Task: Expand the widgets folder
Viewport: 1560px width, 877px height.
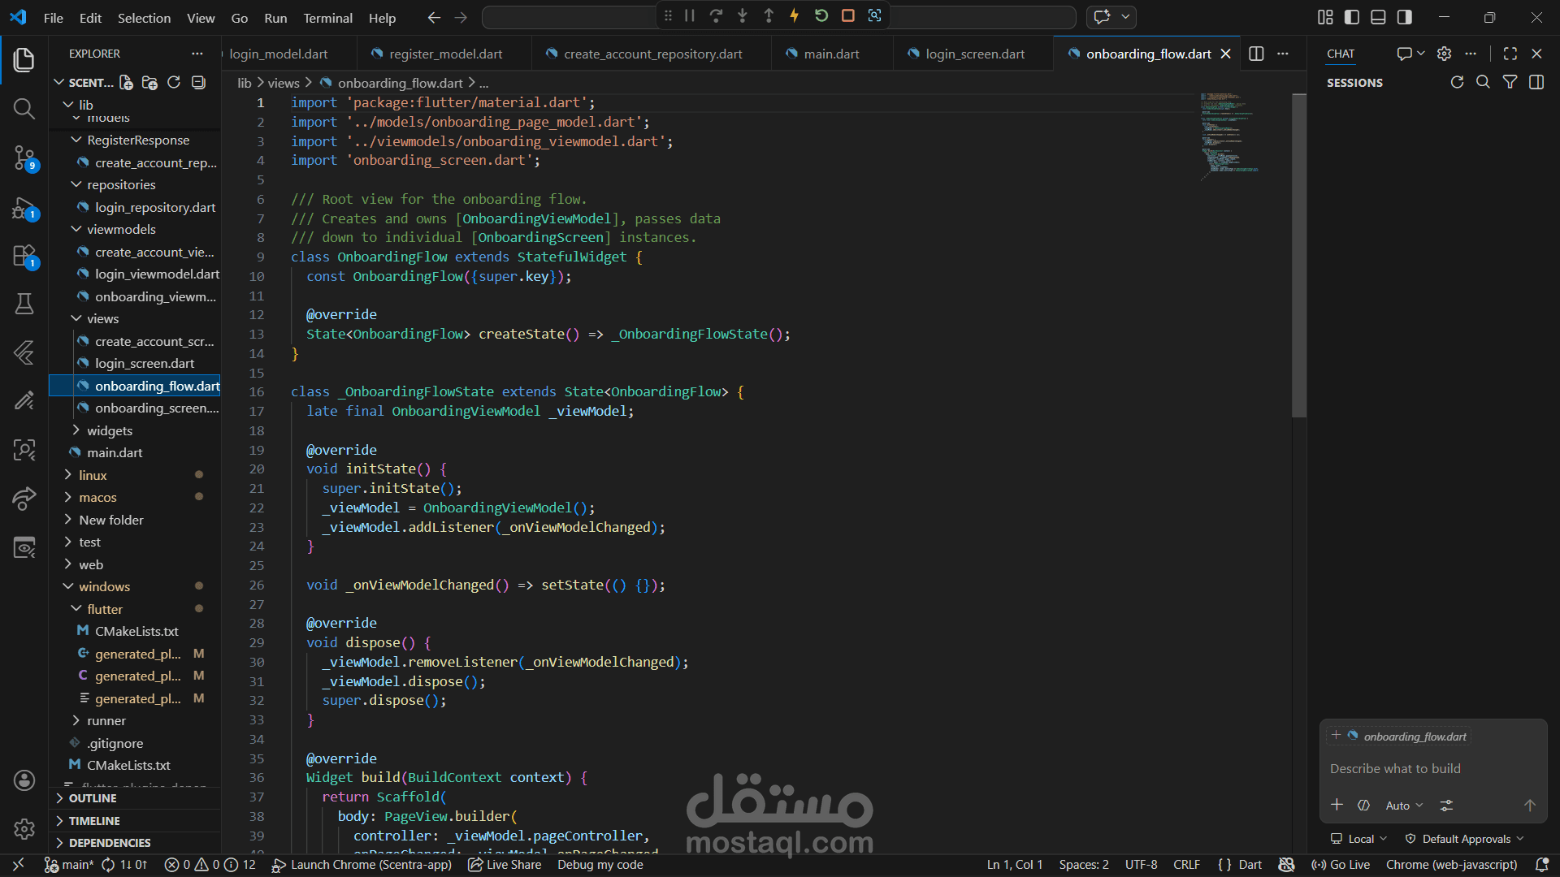Action: coord(110,430)
